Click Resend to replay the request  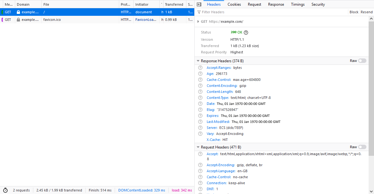(x=366, y=12)
